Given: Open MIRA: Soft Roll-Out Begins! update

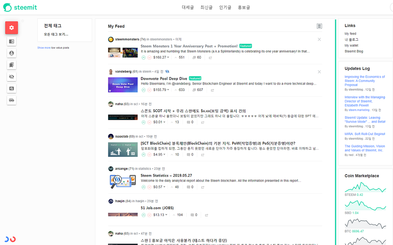Looking at the screenshot, I should pyautogui.click(x=365, y=134).
